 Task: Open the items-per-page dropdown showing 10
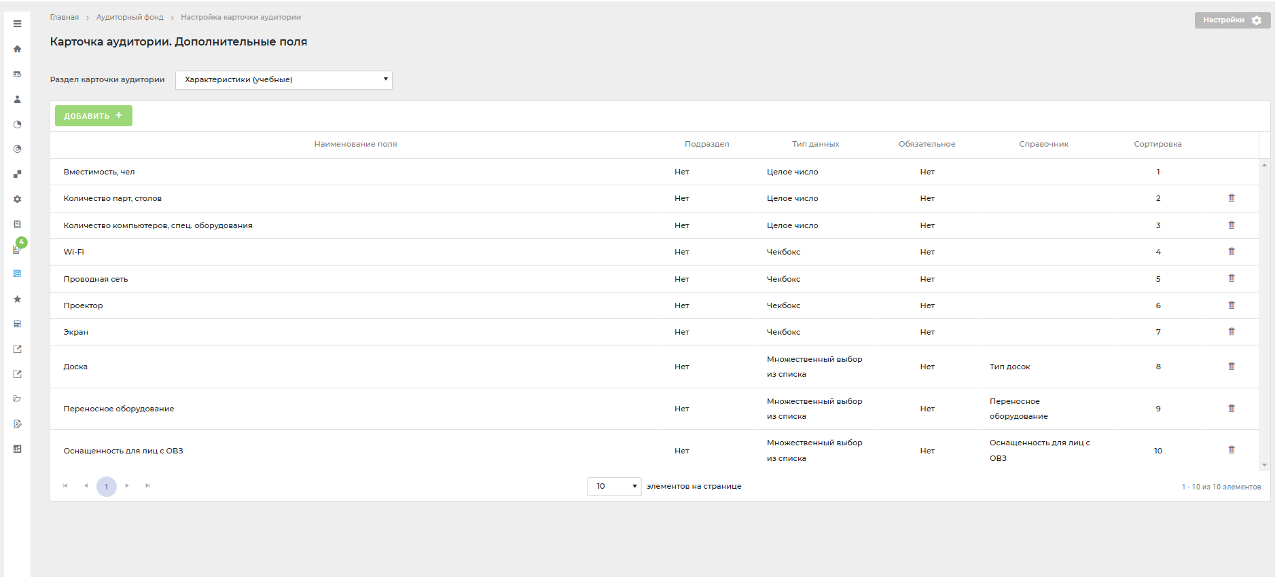tap(614, 486)
